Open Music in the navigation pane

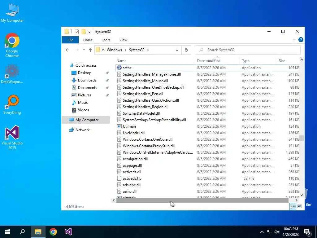pos(83,103)
